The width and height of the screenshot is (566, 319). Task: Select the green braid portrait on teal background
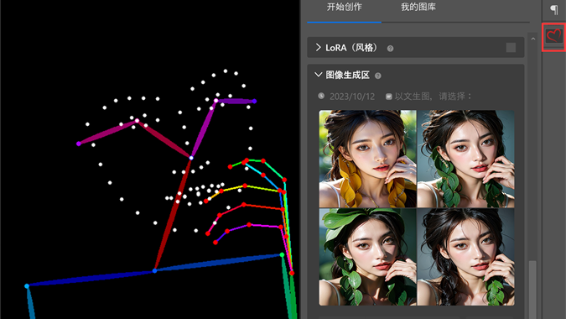(x=466, y=159)
